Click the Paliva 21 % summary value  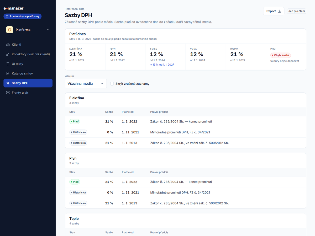point(237,54)
